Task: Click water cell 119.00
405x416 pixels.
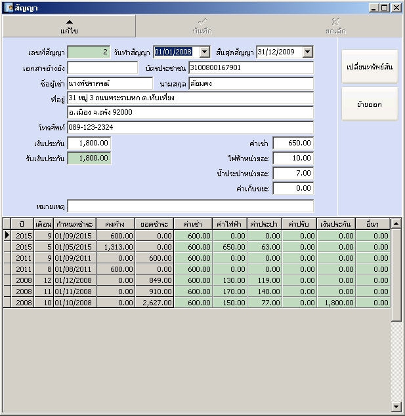Action: 265,280
